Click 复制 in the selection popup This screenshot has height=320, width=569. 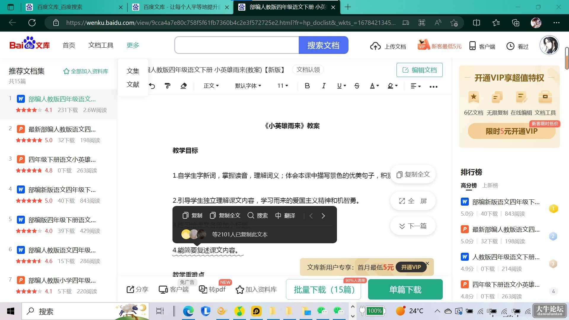(x=192, y=215)
